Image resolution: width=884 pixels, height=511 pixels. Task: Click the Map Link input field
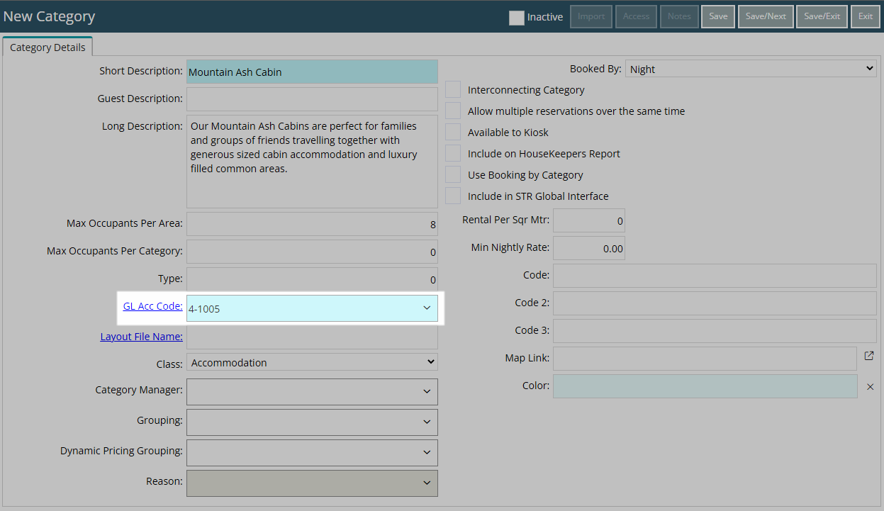pyautogui.click(x=705, y=359)
